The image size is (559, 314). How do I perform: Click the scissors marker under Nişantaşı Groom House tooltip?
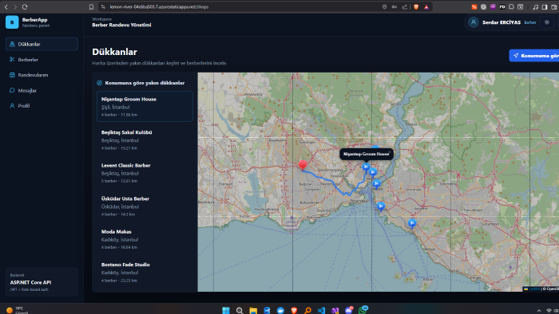tap(366, 167)
